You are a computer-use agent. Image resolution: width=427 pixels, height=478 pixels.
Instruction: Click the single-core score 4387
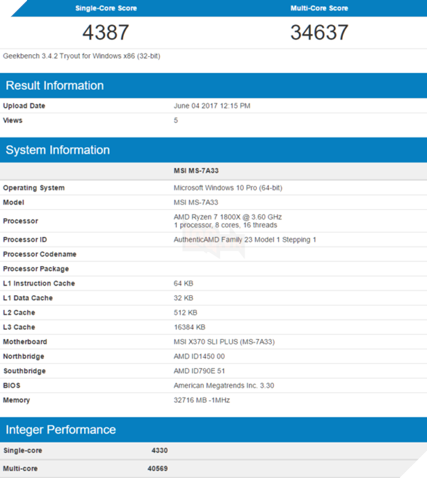tap(106, 32)
